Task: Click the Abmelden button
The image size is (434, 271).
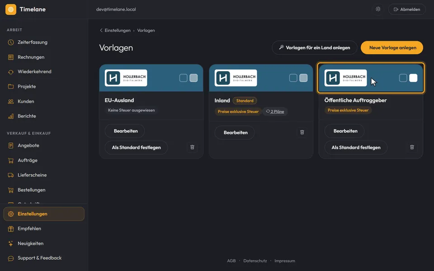Action: click(407, 9)
